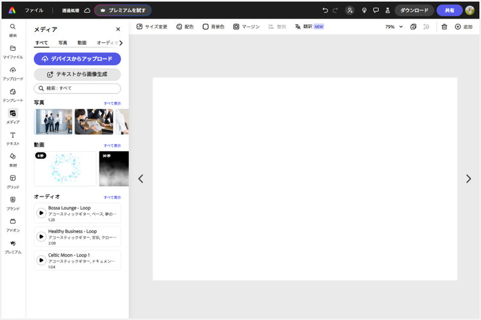Image resolution: width=481 pixels, height=320 pixels.
Task: Open the 背景色 background color picker
Action: [214, 27]
